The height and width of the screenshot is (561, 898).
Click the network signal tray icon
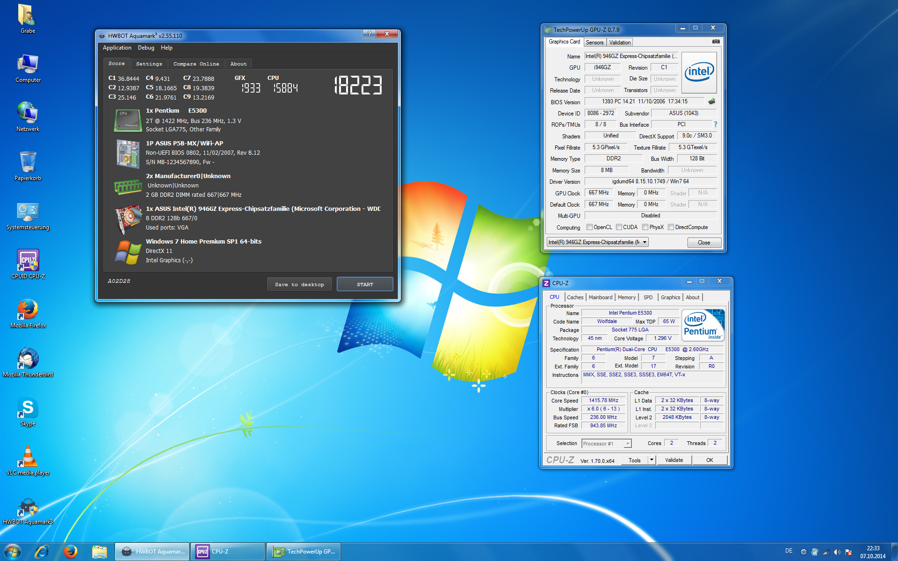coord(826,552)
